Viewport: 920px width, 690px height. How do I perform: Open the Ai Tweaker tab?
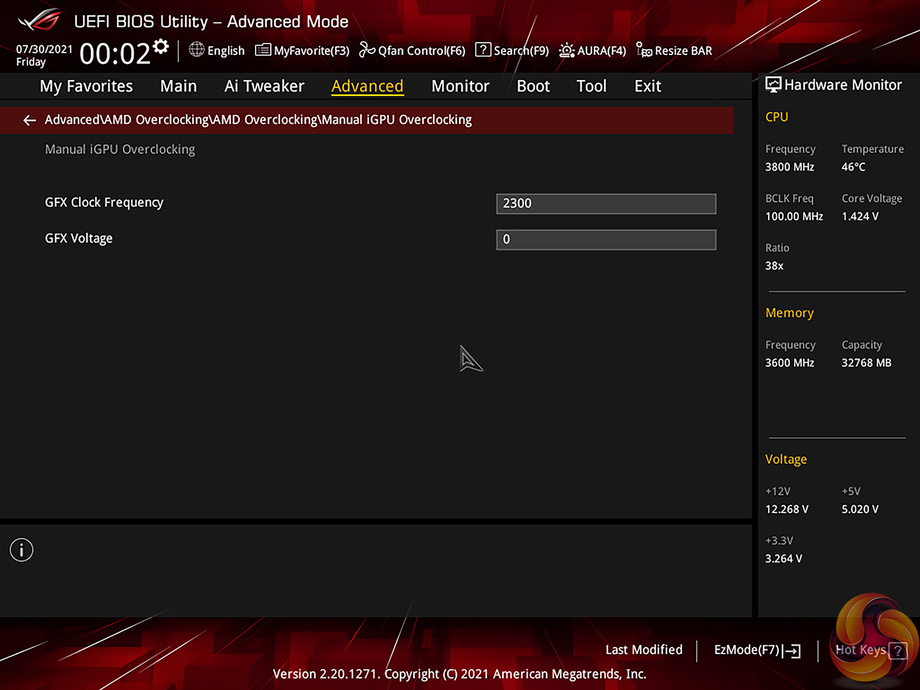click(264, 86)
